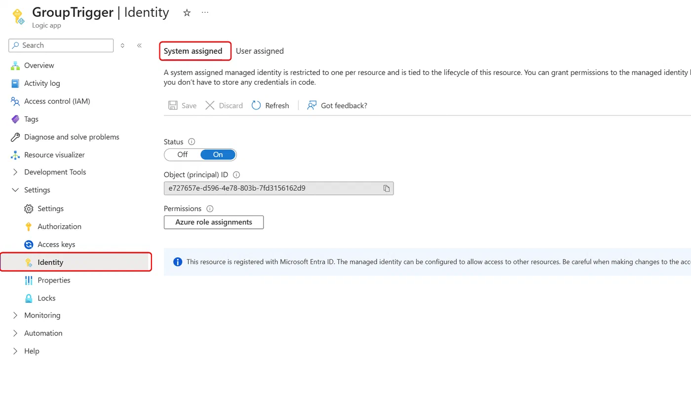Click the sidebar Search field
This screenshot has height=395, width=691.
coord(61,45)
